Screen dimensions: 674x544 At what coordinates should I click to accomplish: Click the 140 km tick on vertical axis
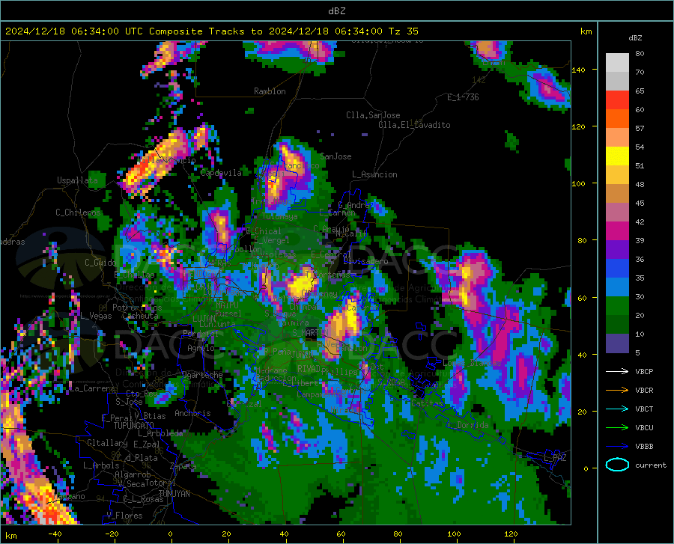[x=578, y=70]
